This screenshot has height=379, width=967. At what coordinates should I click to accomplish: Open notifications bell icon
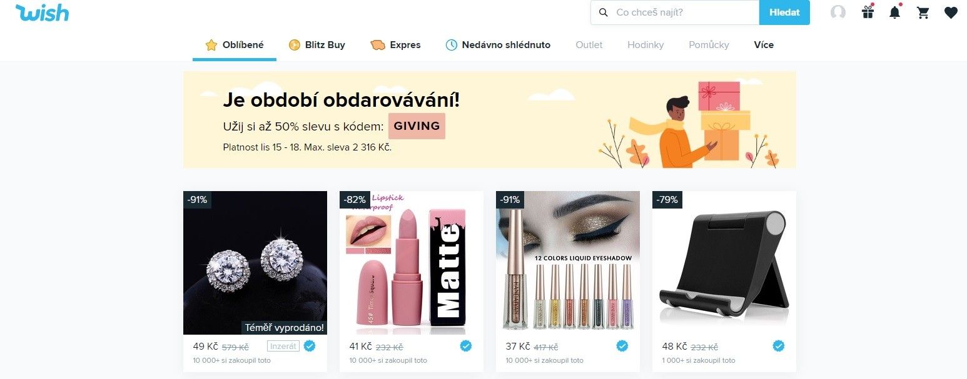click(895, 12)
